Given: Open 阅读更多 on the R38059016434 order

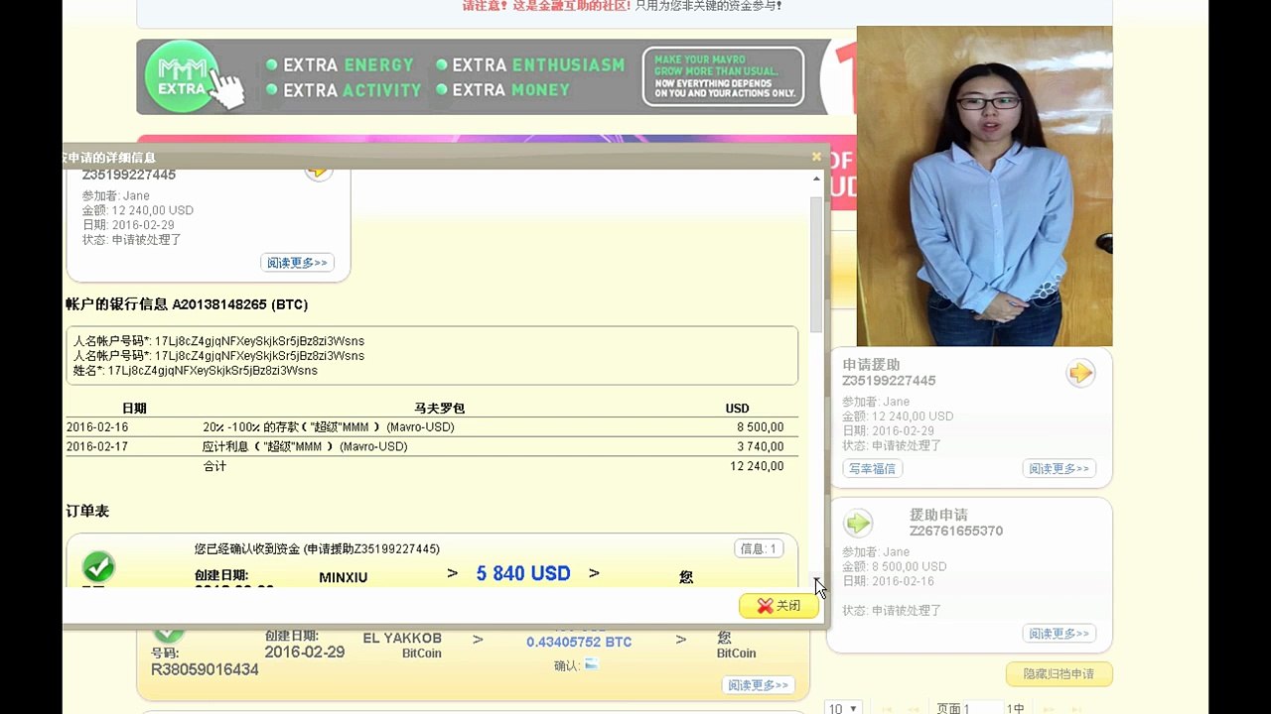Looking at the screenshot, I should click(759, 685).
